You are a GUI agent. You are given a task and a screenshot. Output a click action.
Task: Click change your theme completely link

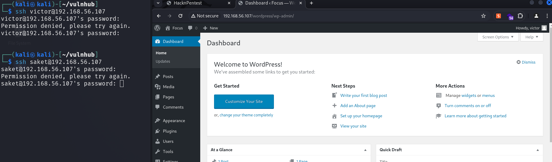click(246, 115)
